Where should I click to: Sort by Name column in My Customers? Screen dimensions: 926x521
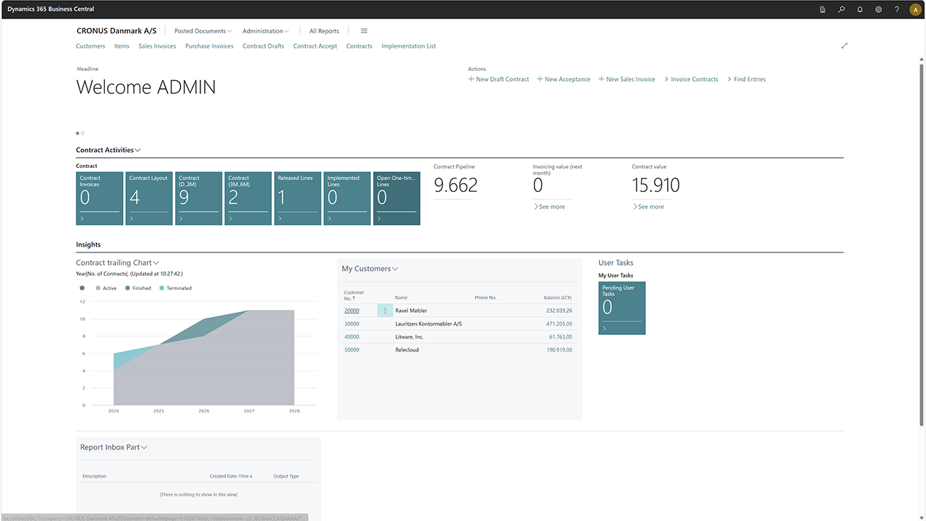pos(402,297)
